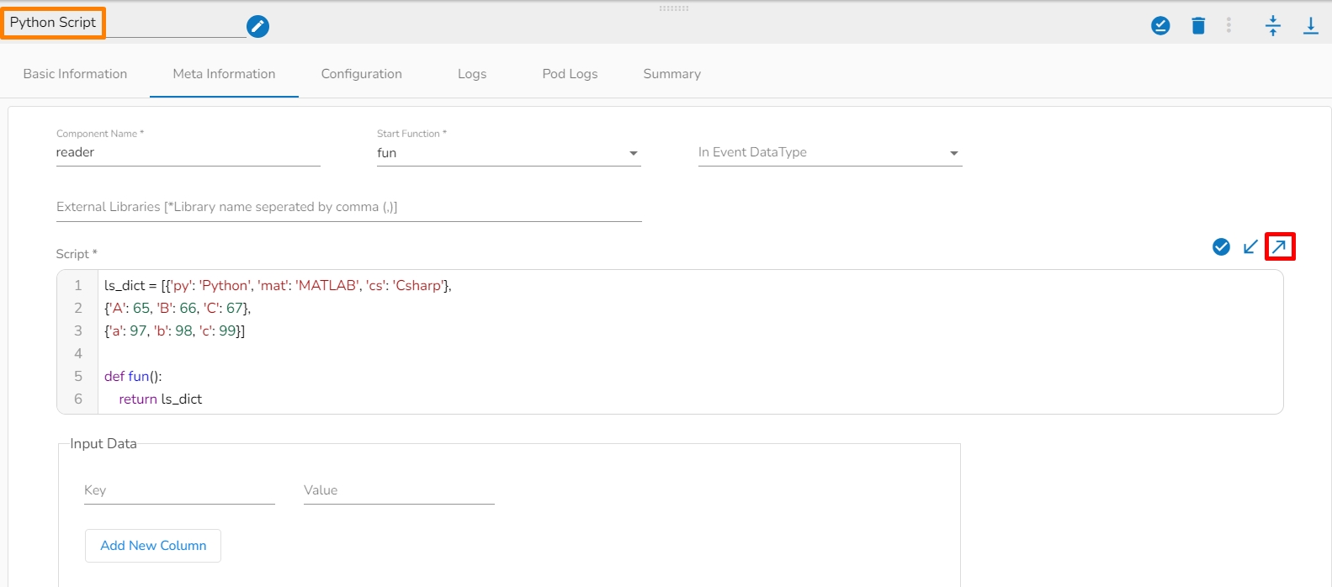Viewport: 1332px width, 587px height.
Task: Click the download arrow icon at top right
Action: pyautogui.click(x=1310, y=26)
